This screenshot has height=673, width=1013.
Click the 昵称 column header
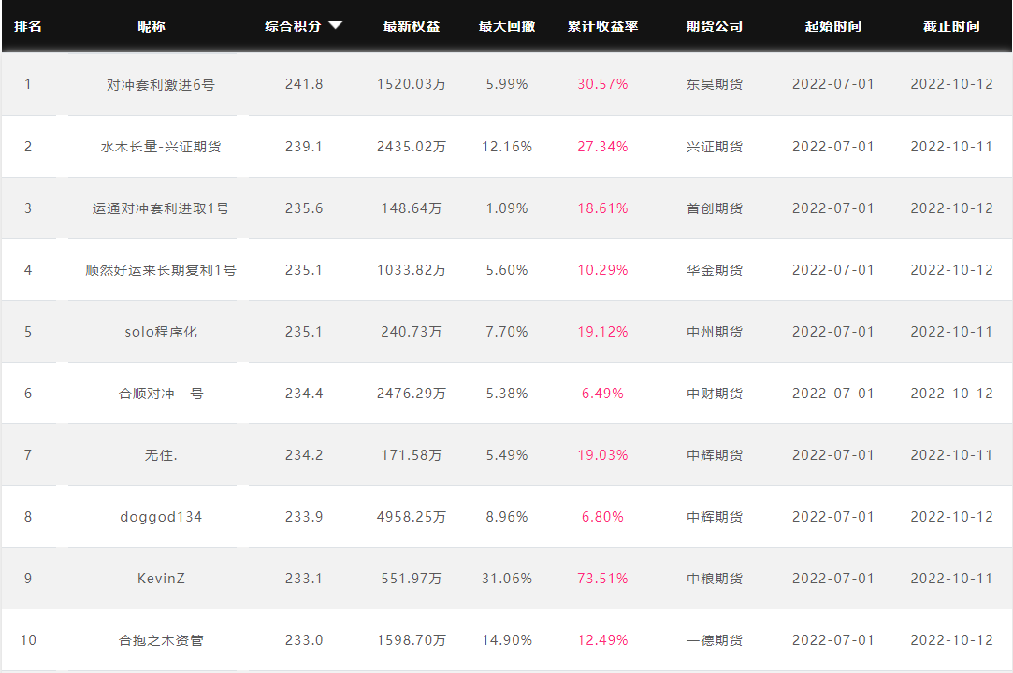(152, 26)
